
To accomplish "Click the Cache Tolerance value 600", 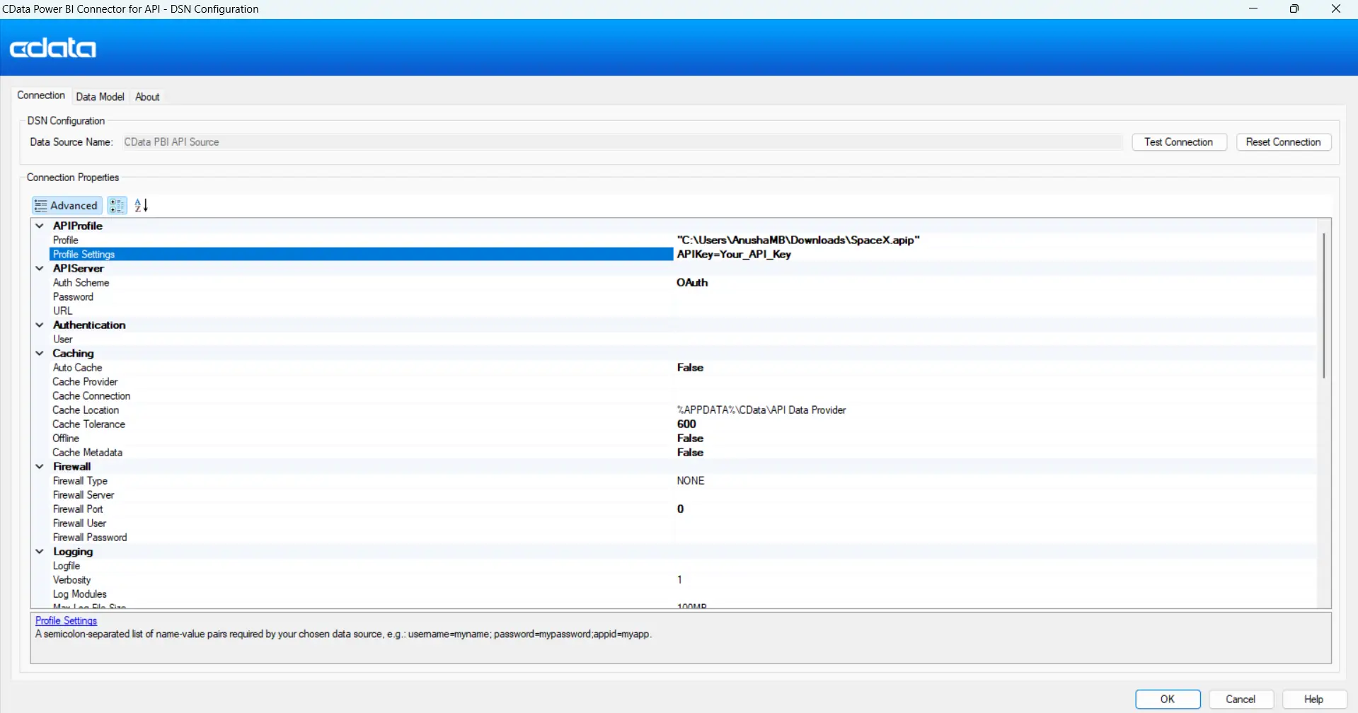I will (x=686, y=424).
